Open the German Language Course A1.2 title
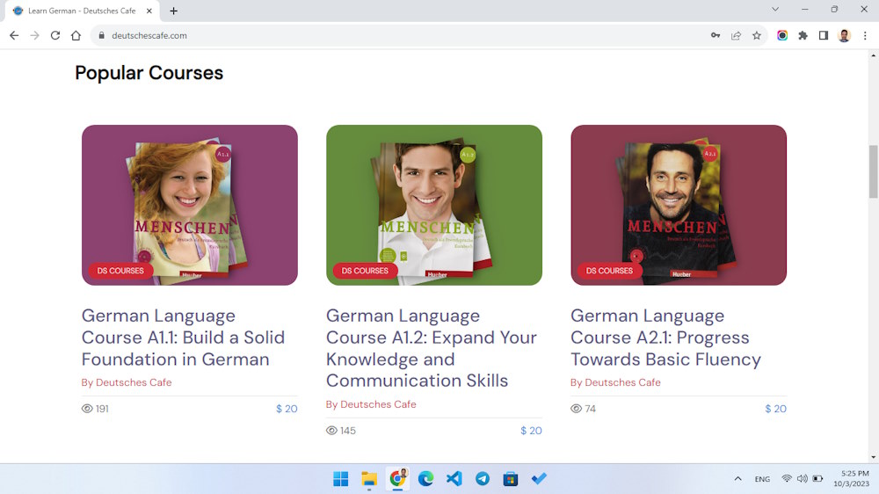Viewport: 879px width, 494px height. tap(432, 348)
